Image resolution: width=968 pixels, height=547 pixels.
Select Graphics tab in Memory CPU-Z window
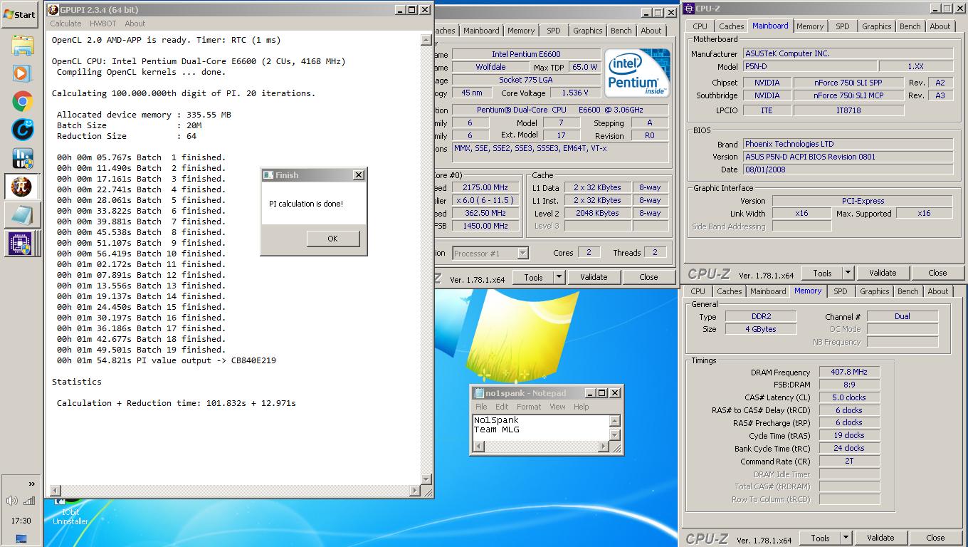pyautogui.click(x=874, y=291)
